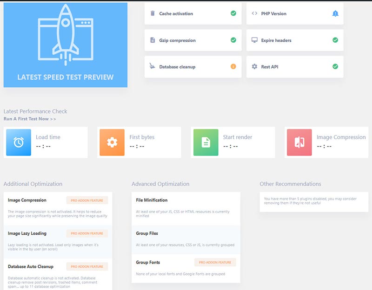Click the PHP Version code brackets icon
Viewport: 372px width, 290px height.
tap(254, 13)
